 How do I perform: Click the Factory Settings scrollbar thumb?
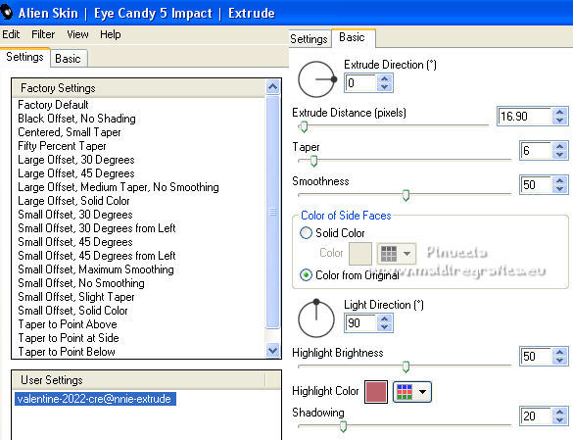coord(272,212)
